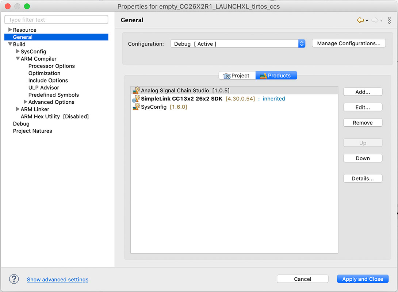Expand the ARM Linker tree node
This screenshot has width=398, height=292.
click(x=18, y=109)
